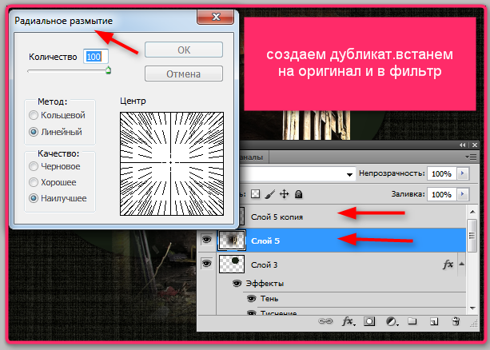Open fx layer styles on Слой 3
490x350 pixels.
point(448,264)
